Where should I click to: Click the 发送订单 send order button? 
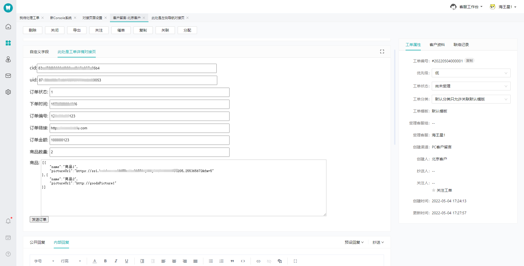coord(39,219)
